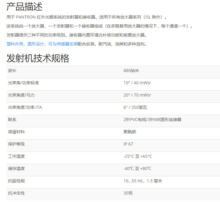This screenshot has height=202, width=220.
Task: Click the 10...55 Hz vibration value
Action: pyautogui.click(x=143, y=181)
